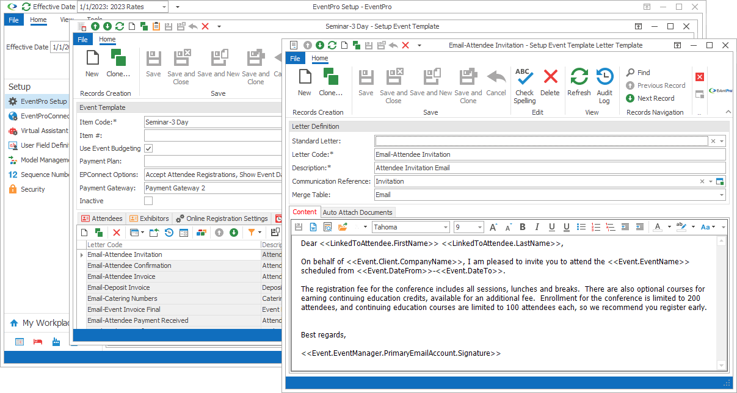The height and width of the screenshot is (393, 737).
Task: Open the Merge Table dropdown
Action: point(722,195)
